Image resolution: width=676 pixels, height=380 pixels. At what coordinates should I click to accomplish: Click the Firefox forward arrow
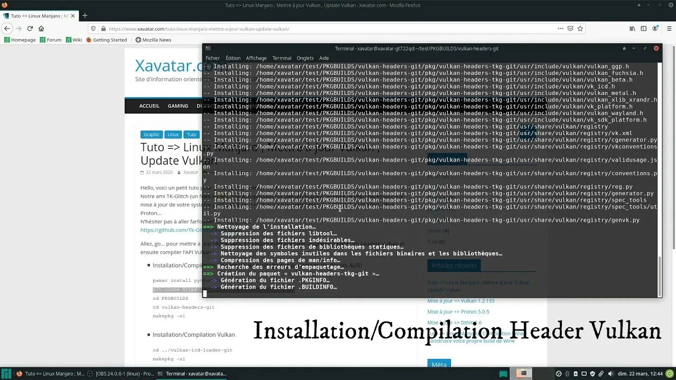point(18,28)
